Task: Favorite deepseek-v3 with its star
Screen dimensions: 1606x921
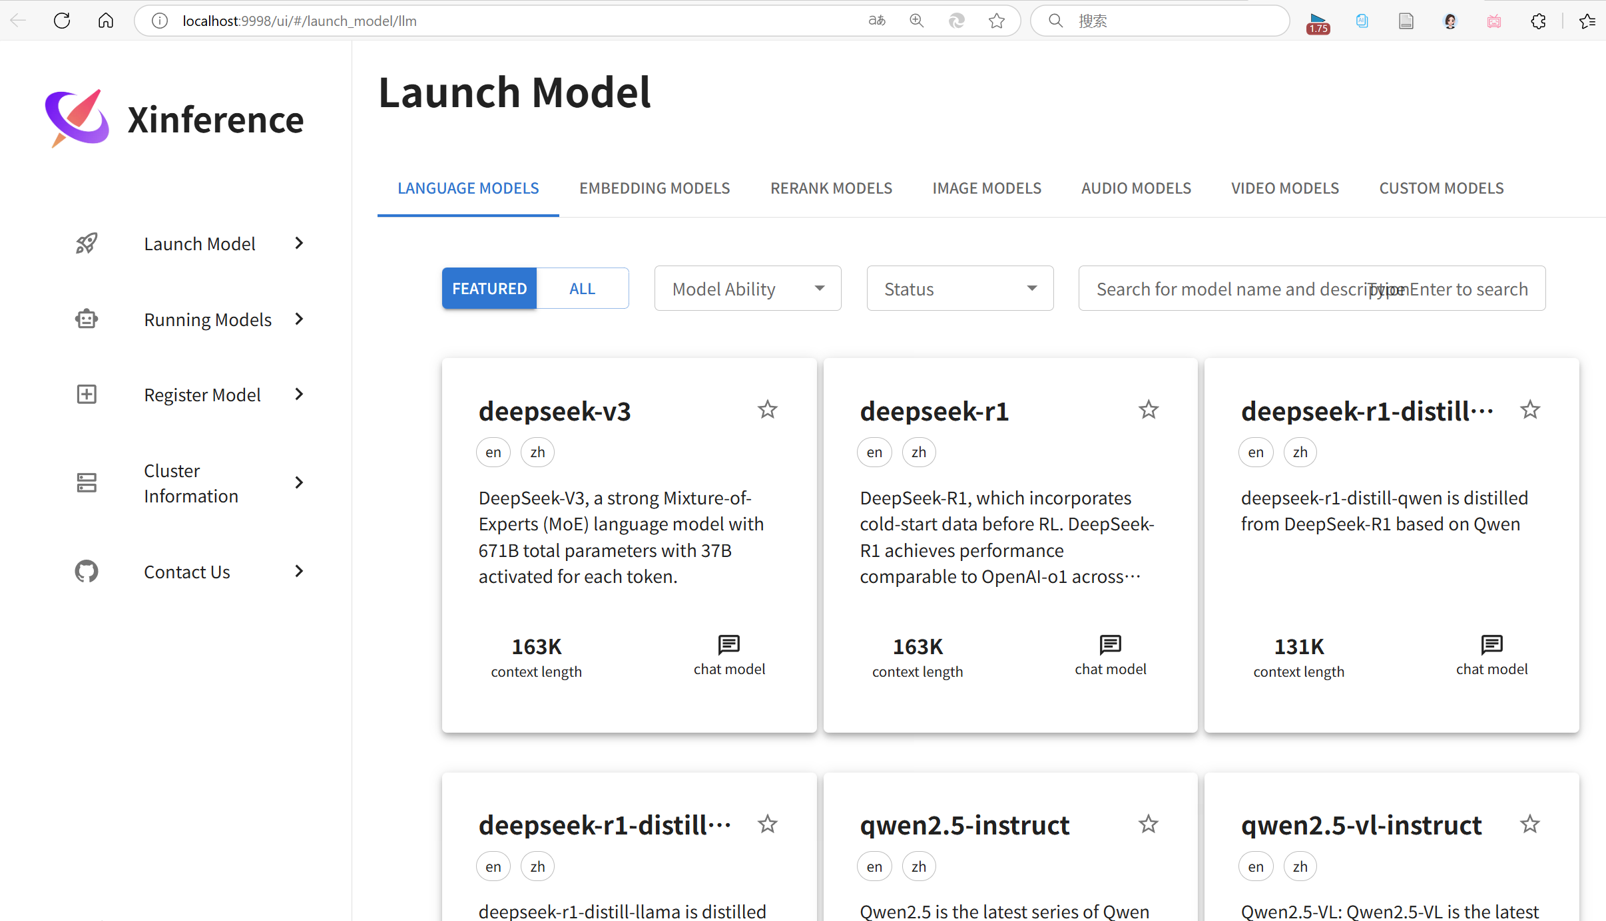Action: 767,410
